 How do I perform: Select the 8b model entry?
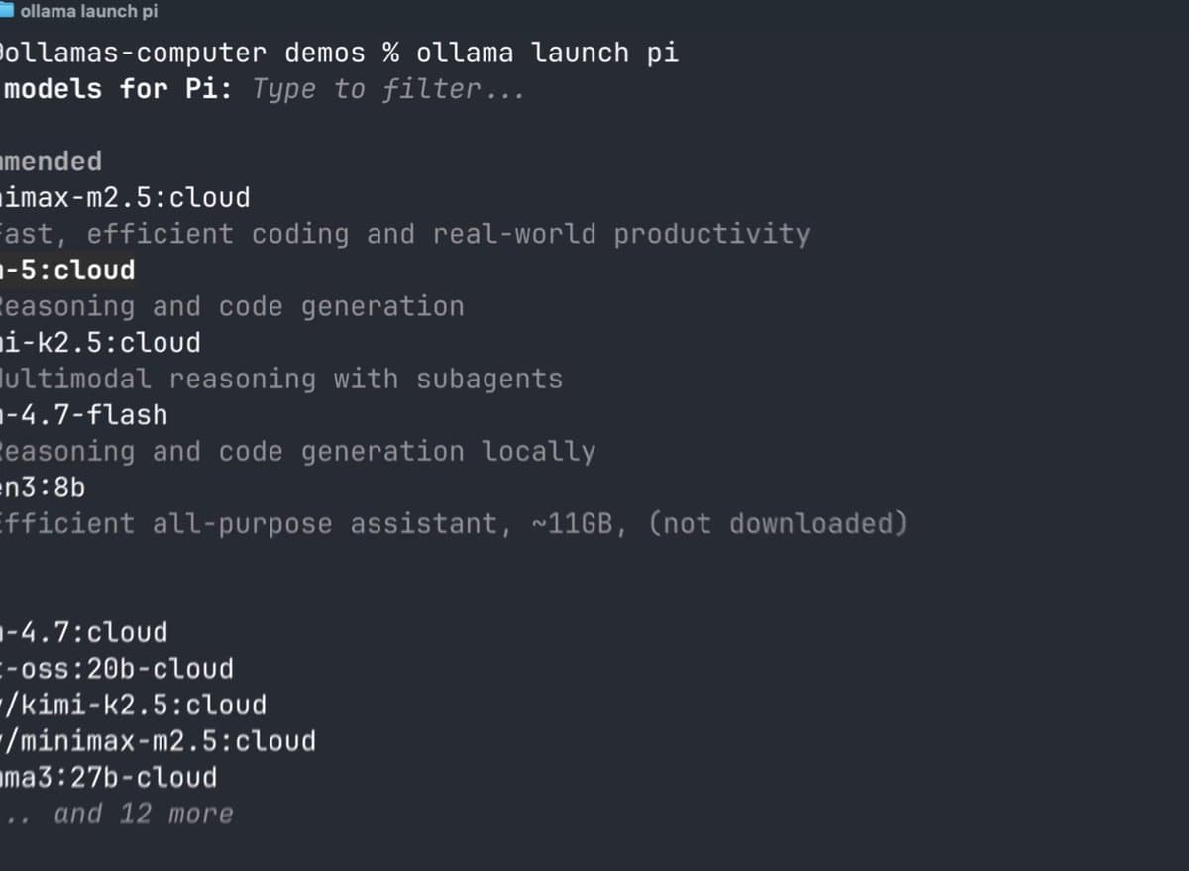click(43, 488)
